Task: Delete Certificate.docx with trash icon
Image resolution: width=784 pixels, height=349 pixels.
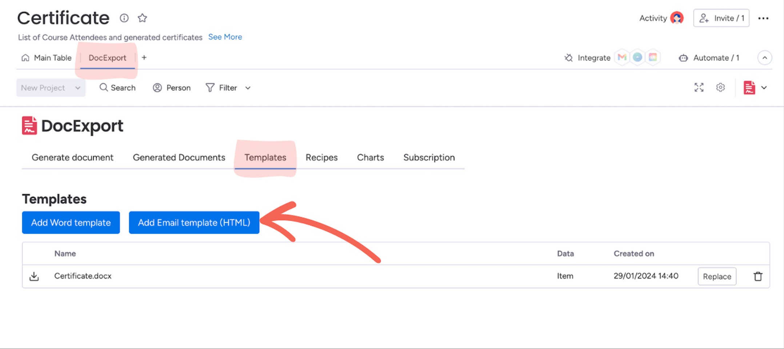Action: (x=758, y=276)
